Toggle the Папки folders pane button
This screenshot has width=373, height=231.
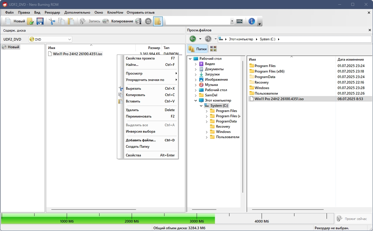198,49
